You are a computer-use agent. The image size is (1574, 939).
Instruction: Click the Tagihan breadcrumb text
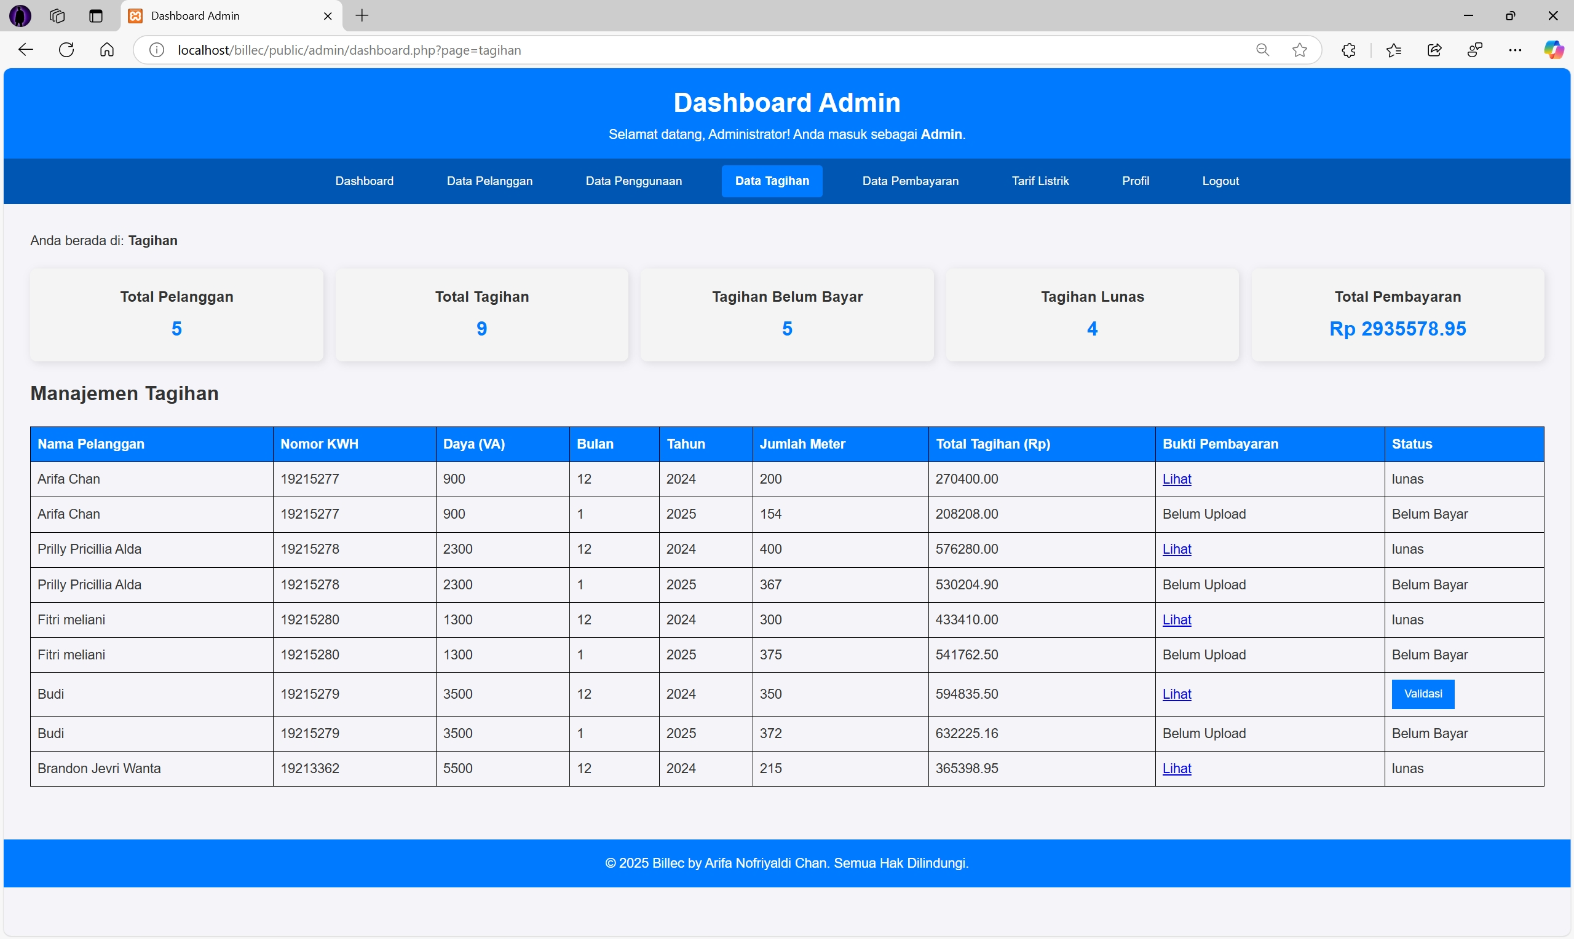(x=152, y=241)
